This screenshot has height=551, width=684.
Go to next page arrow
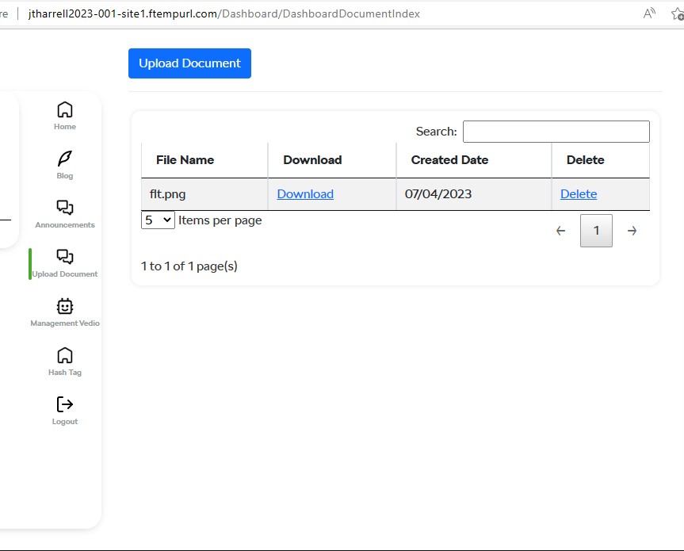point(632,231)
